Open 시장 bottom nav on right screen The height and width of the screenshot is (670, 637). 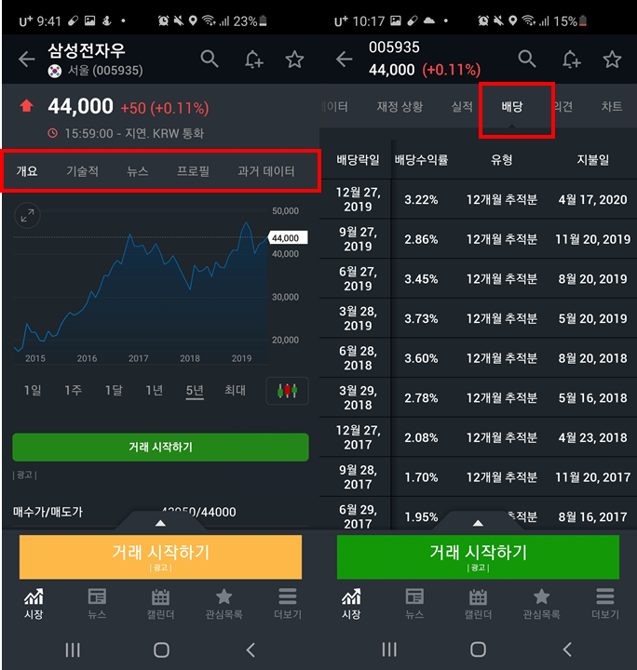click(x=351, y=604)
